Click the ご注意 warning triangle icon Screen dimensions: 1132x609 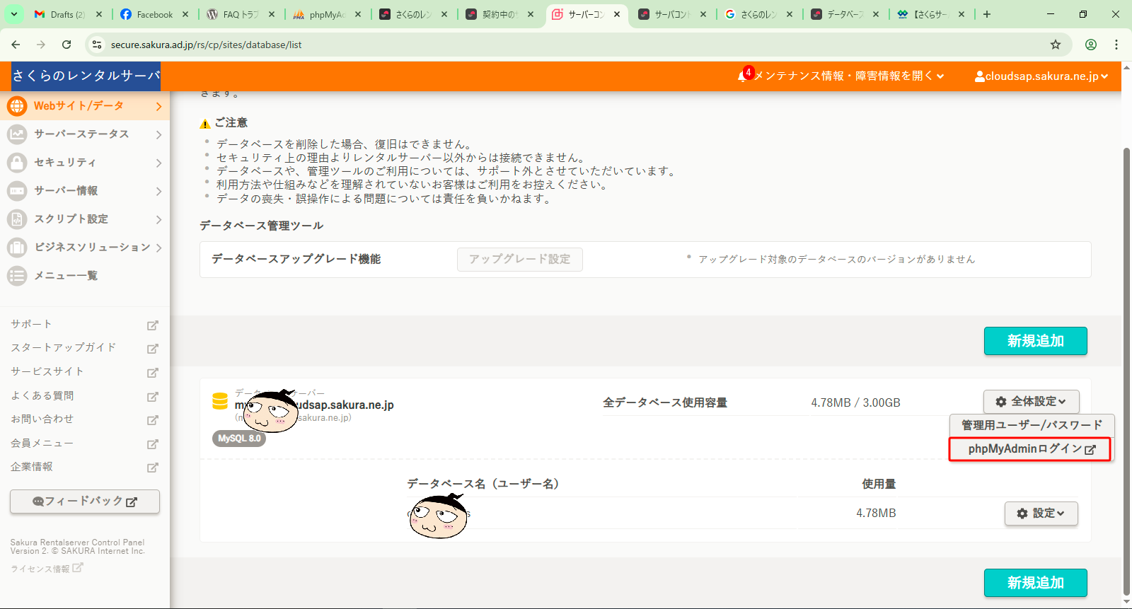coord(205,124)
